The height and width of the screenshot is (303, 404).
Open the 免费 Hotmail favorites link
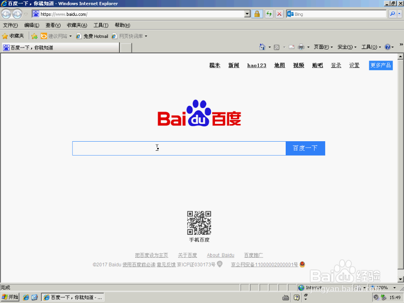(x=92, y=36)
